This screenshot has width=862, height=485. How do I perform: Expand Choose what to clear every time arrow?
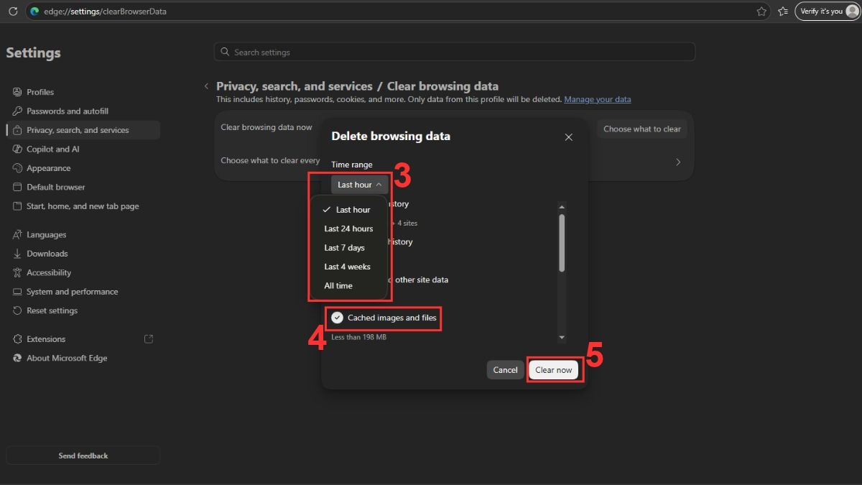coord(677,162)
